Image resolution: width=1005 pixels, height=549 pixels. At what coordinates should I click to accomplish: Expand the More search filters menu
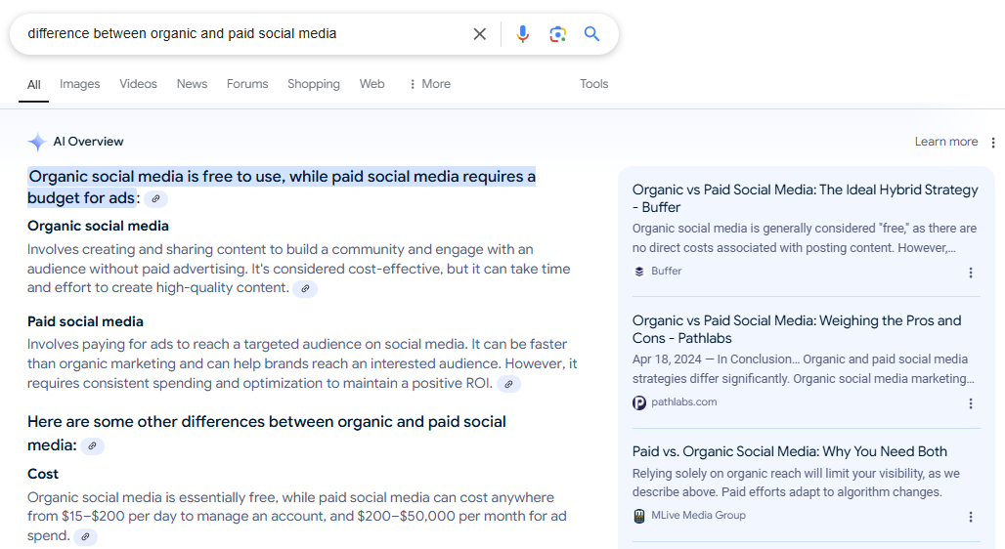click(429, 84)
